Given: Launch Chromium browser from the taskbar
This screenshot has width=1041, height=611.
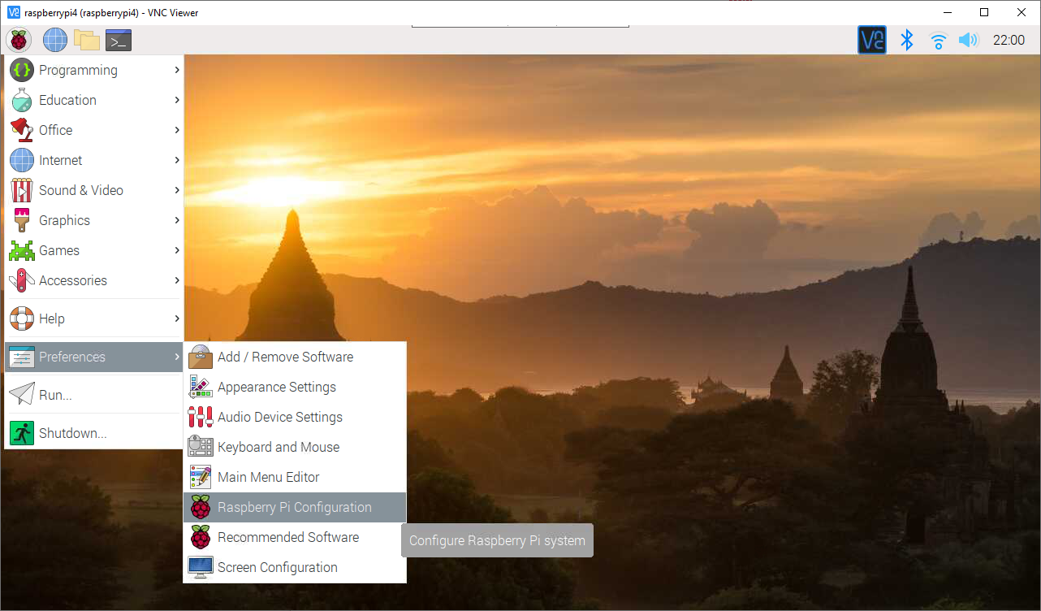Looking at the screenshot, I should [54, 39].
